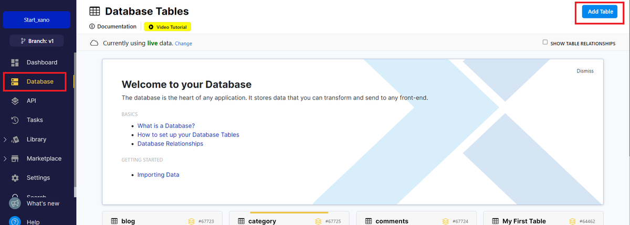Click the table icon on blog card

(114, 221)
